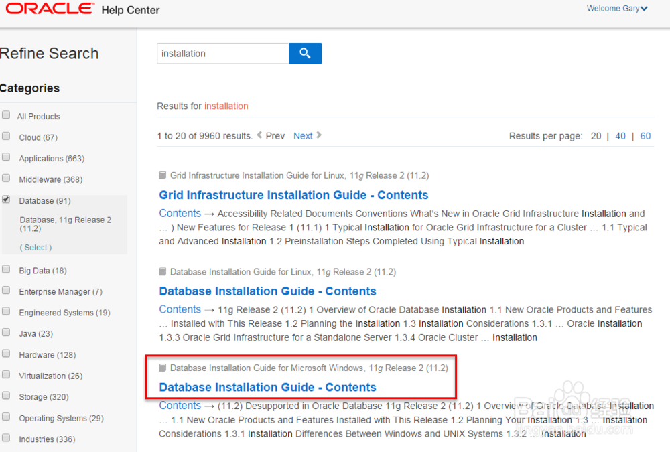Check the Cloud (67) checkbox

6,136
